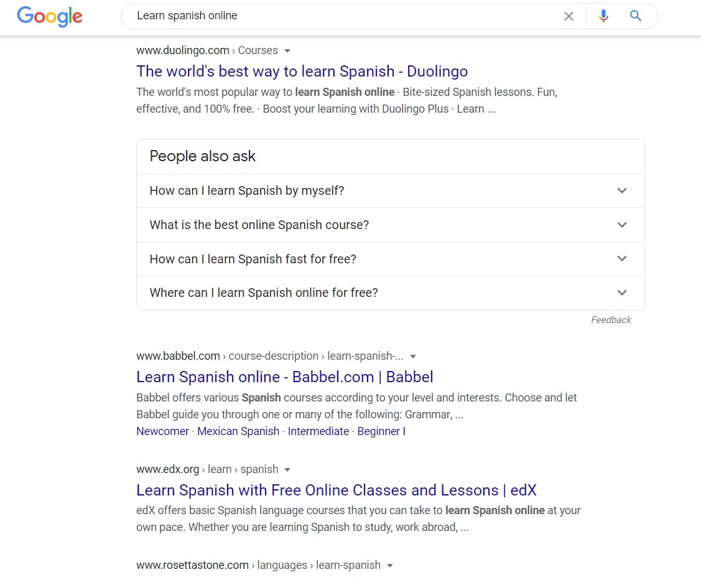Expand "How can I learn Spanish by myself?"

pyautogui.click(x=390, y=191)
